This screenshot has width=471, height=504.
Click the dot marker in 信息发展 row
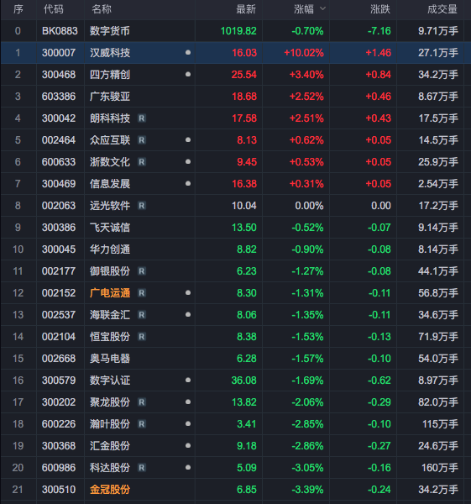(x=188, y=183)
